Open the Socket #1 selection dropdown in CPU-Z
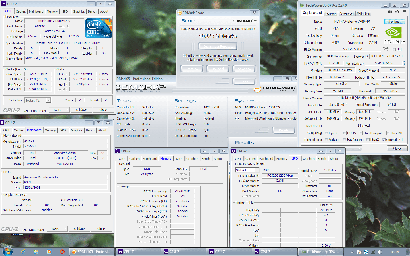 (x=48, y=100)
